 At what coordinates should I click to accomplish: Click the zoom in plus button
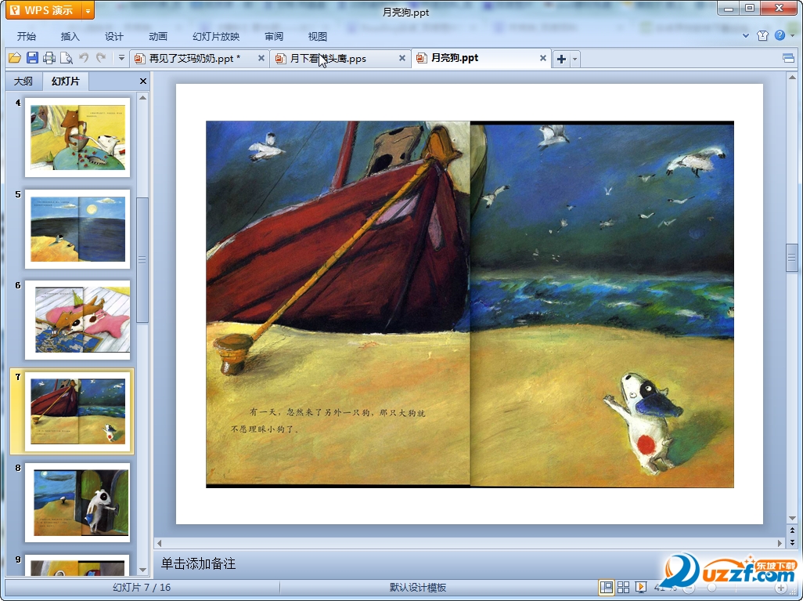(780, 588)
